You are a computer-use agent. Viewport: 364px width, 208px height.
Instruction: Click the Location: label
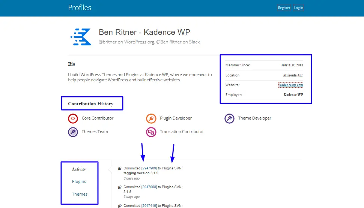[233, 75]
